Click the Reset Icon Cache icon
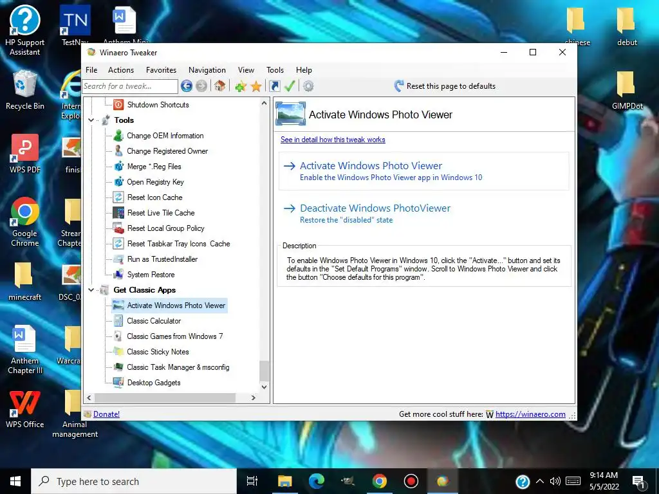 tap(118, 197)
